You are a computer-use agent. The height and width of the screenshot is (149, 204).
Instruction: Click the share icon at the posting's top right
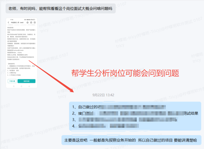35,22
